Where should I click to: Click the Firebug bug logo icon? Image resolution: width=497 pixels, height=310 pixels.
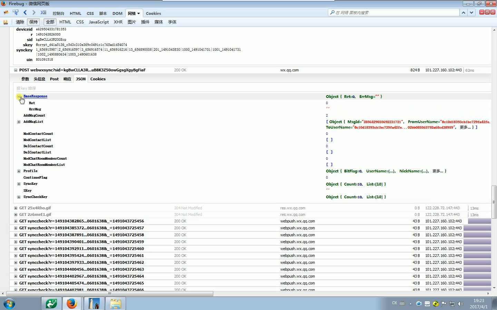[6, 12]
